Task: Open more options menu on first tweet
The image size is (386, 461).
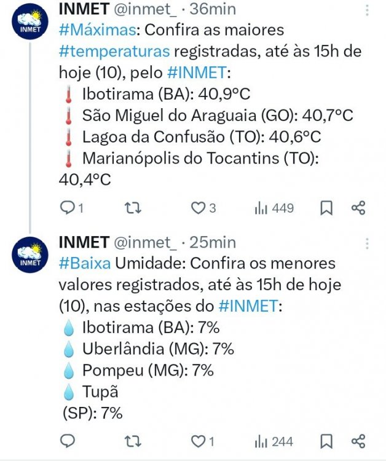Action: tap(367, 10)
